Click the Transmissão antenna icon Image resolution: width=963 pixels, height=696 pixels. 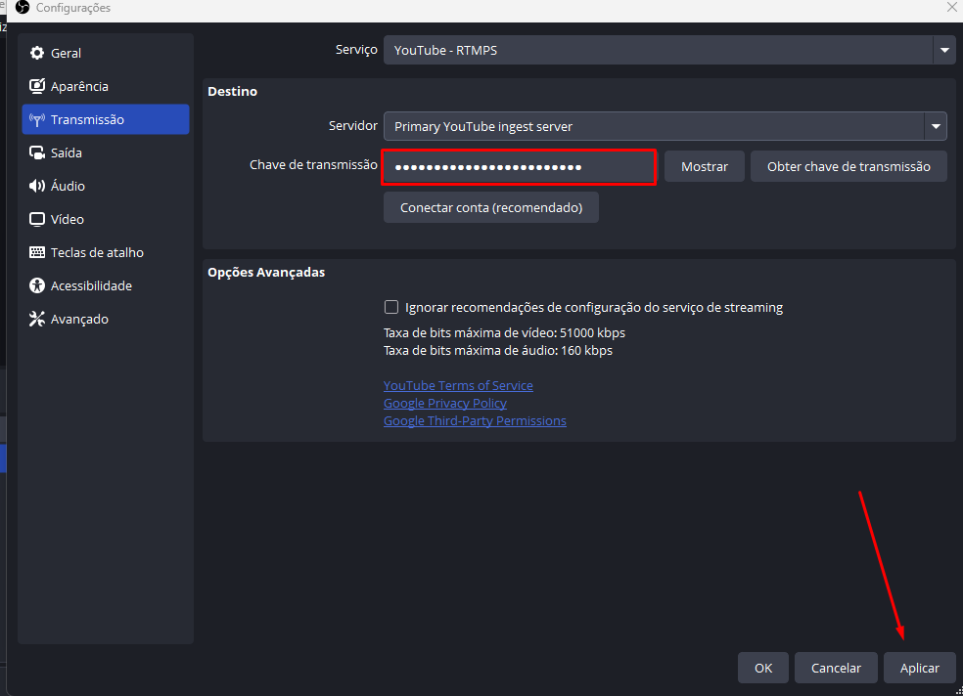point(37,119)
